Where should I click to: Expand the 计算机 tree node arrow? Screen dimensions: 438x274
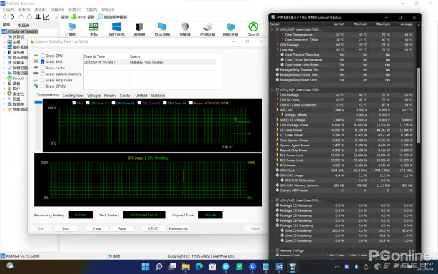coord(4,37)
